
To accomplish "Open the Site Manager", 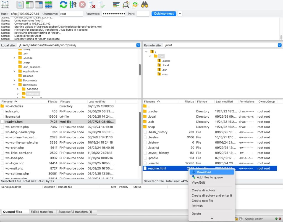I will pos(5,4).
